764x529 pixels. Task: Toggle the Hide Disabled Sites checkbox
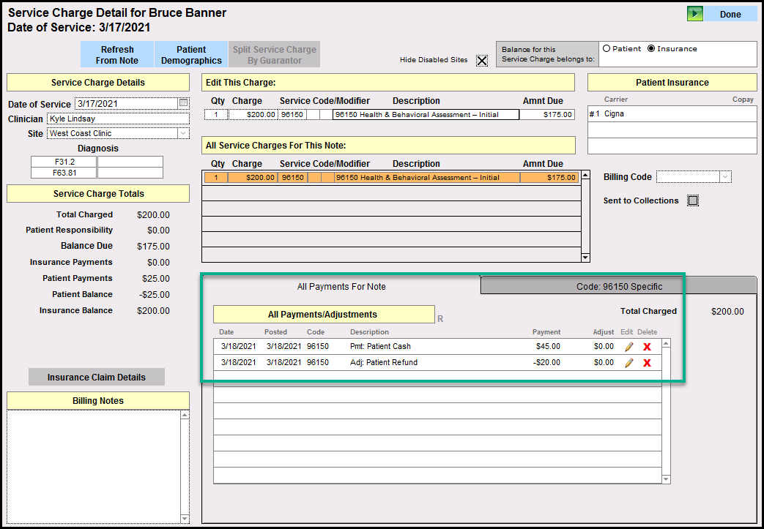click(481, 61)
